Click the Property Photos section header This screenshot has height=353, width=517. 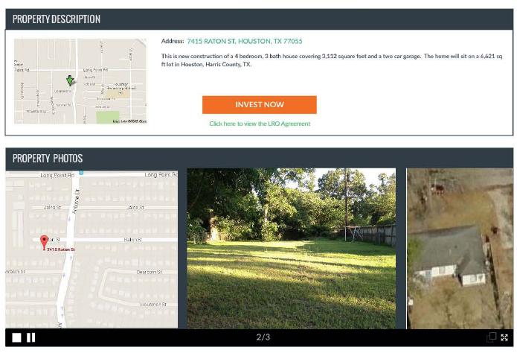coord(48,158)
